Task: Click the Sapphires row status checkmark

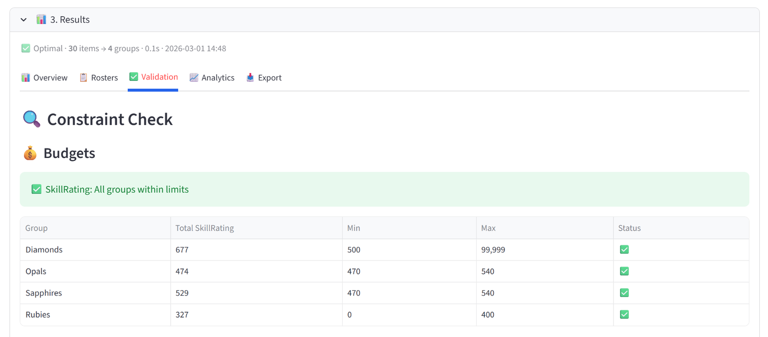Action: pyautogui.click(x=624, y=292)
